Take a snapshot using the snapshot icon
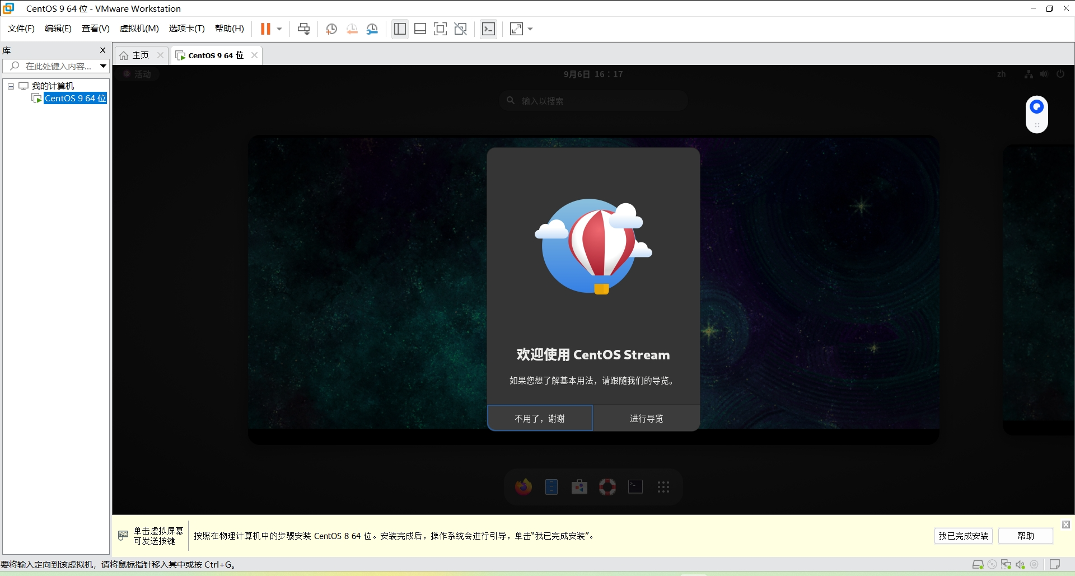1075x576 pixels. point(331,29)
